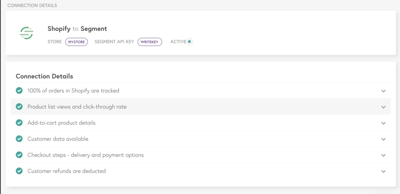Expand Customer data available chevron
400x194 pixels.
click(383, 139)
